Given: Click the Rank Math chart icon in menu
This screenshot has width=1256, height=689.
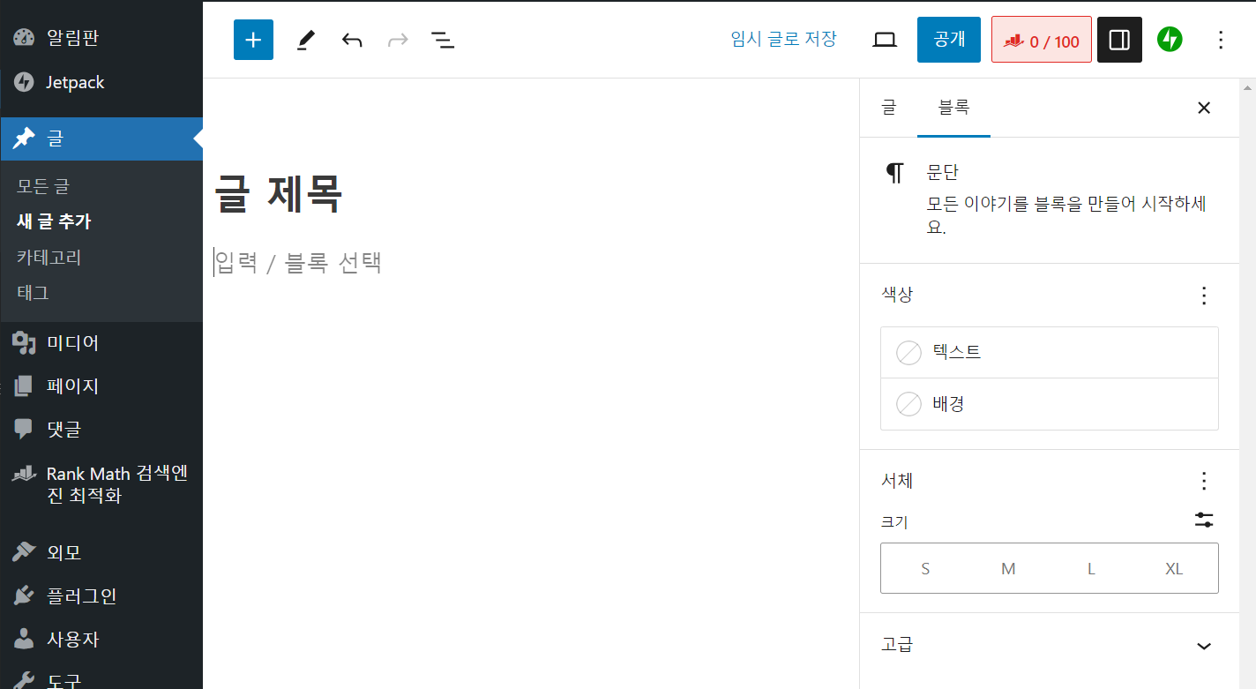Looking at the screenshot, I should point(24,474).
